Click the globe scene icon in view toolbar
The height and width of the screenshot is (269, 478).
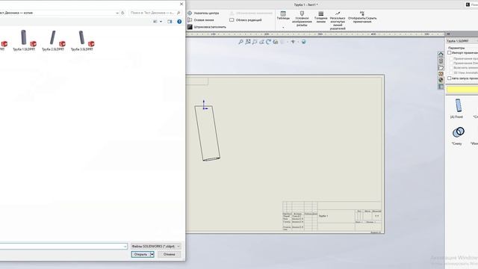tap(304, 42)
